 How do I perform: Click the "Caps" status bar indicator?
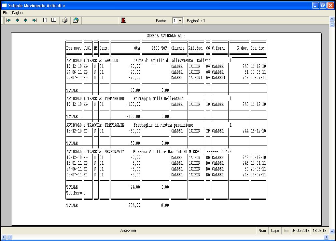coord(275,231)
